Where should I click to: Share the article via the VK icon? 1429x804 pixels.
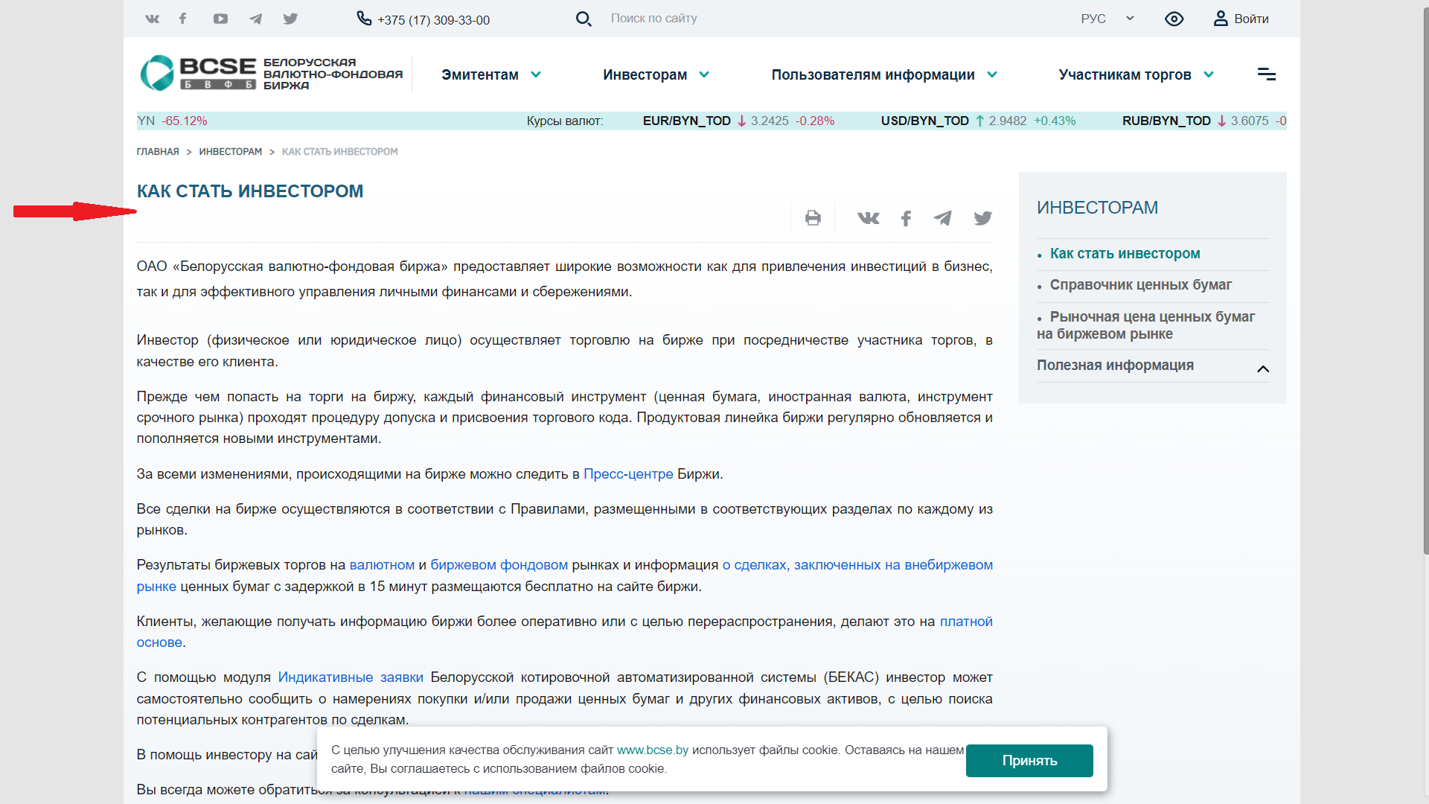868,217
